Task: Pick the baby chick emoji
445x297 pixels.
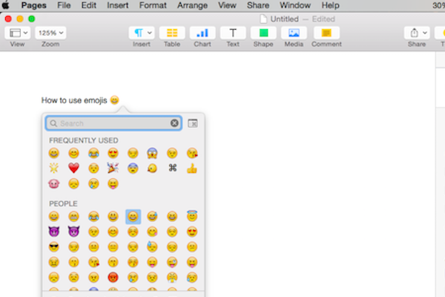Action: coord(152,169)
